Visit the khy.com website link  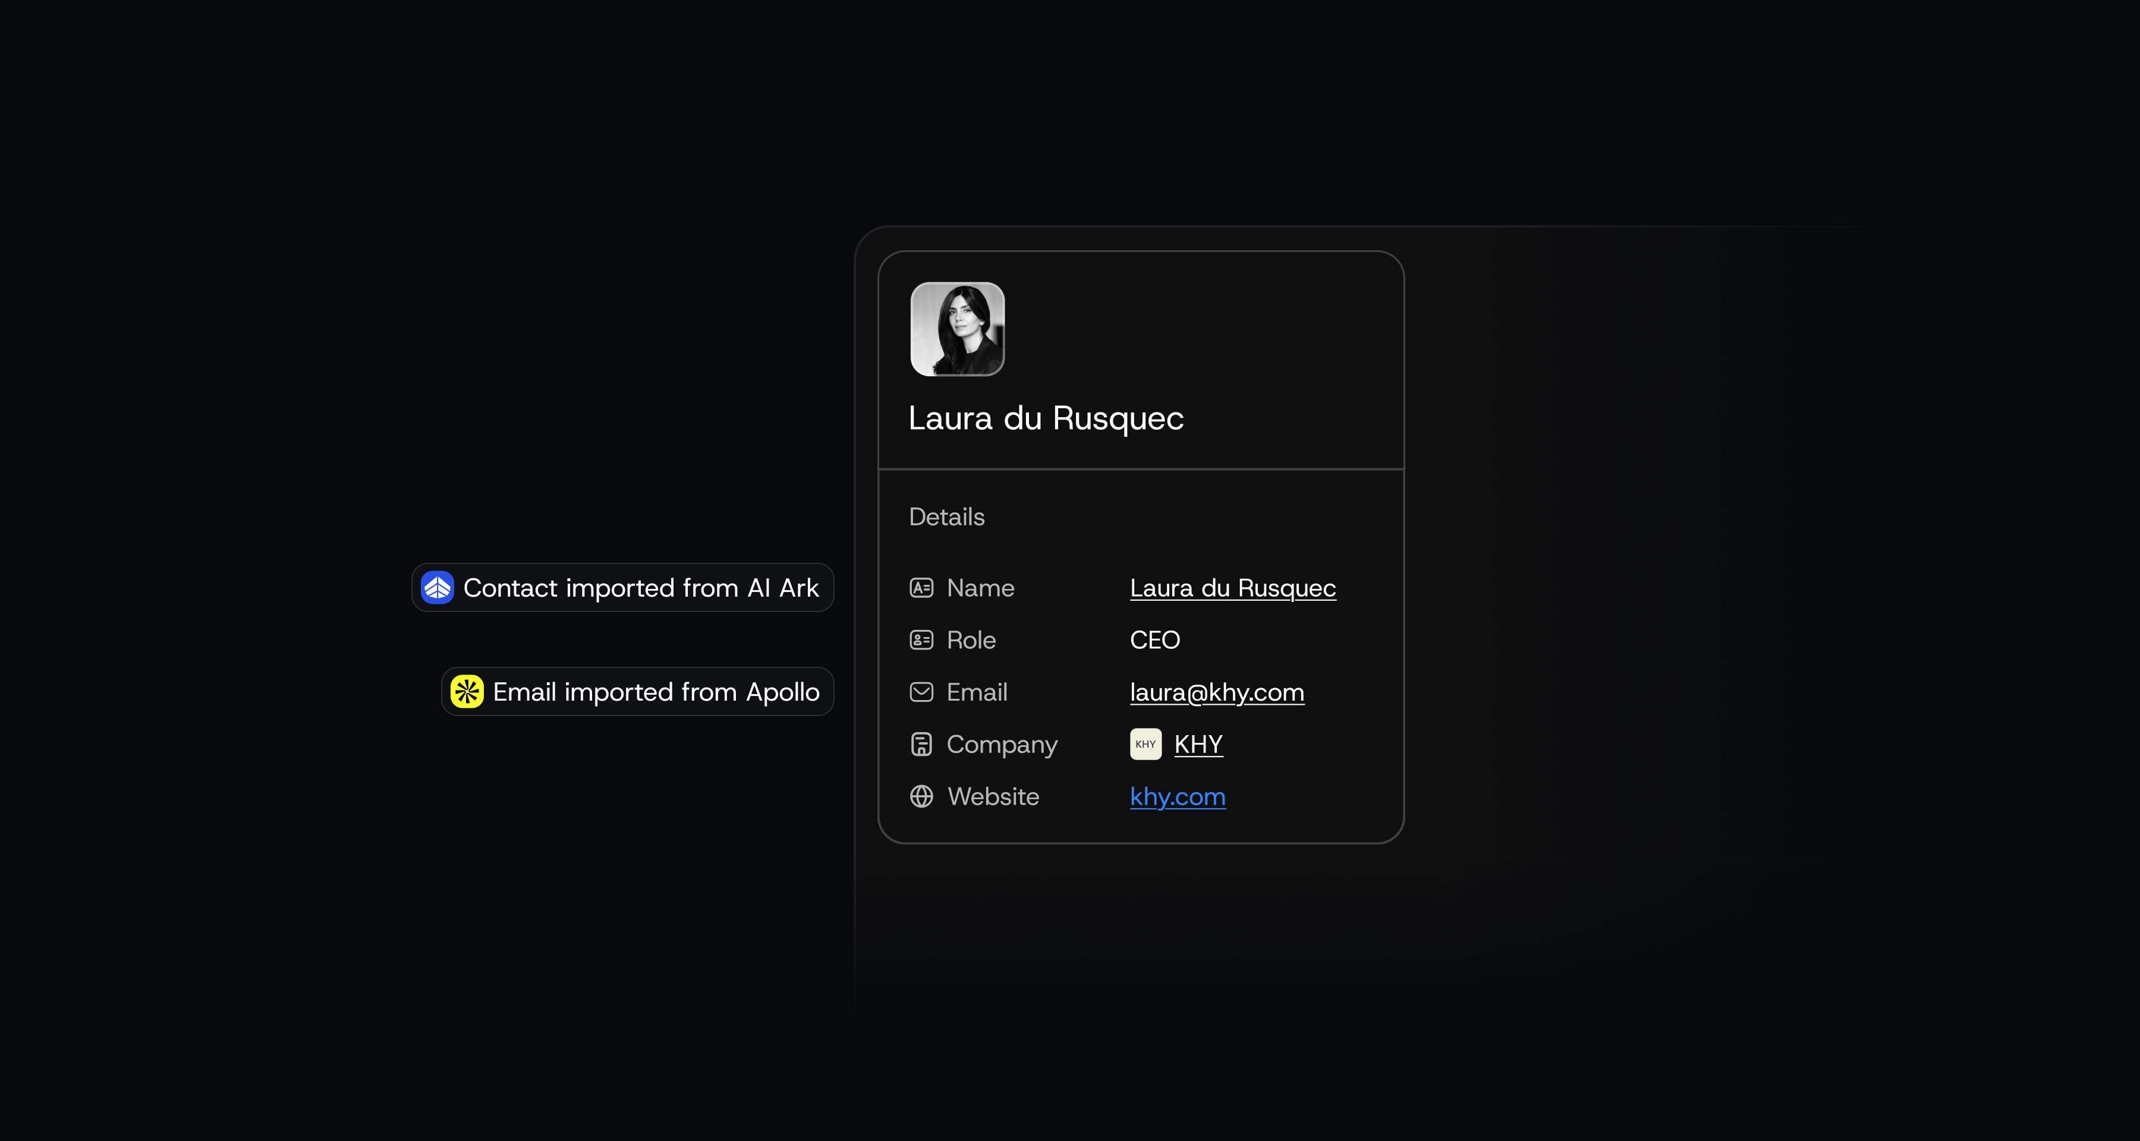click(1178, 796)
